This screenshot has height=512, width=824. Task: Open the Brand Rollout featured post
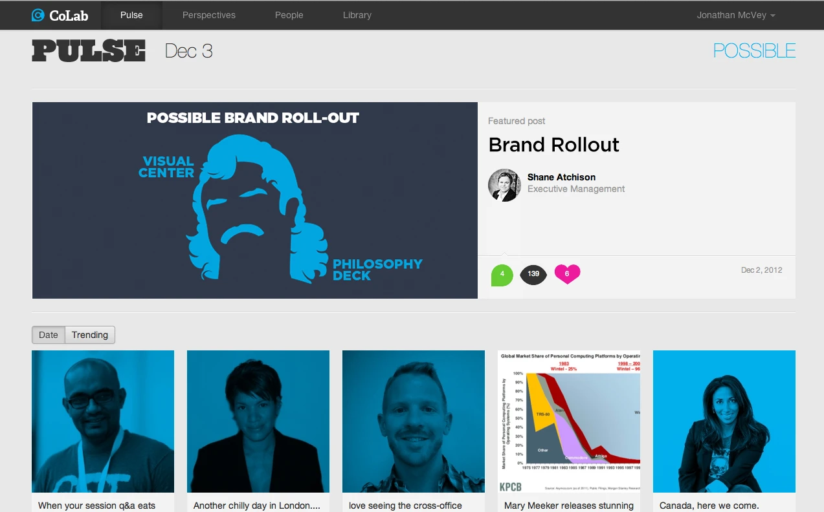pos(553,145)
